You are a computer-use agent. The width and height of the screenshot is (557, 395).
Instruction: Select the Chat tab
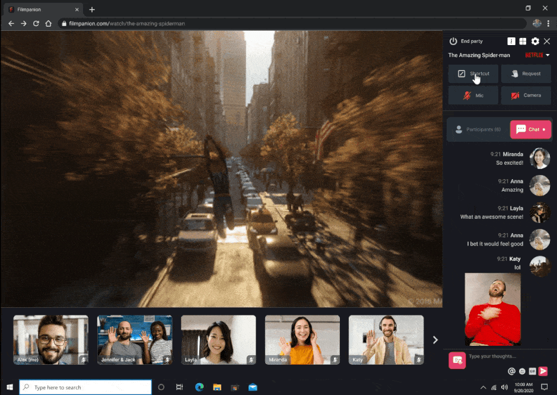pyautogui.click(x=531, y=129)
